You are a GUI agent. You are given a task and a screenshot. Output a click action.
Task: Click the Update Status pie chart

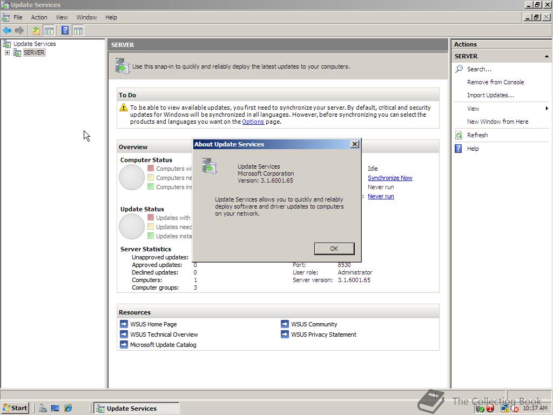pos(132,226)
